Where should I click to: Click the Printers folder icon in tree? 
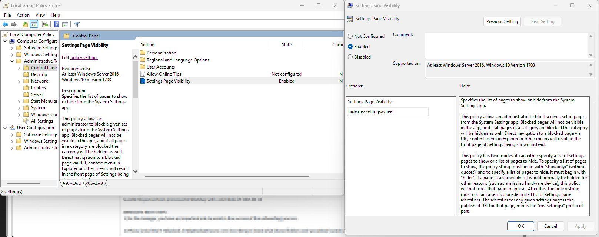pyautogui.click(x=26, y=88)
